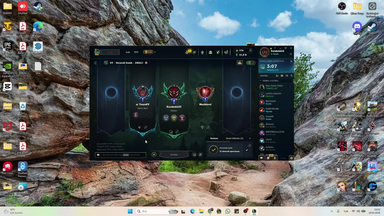
Task: Close the Karşılaşma Aranıyor queue panel
Action: [x=291, y=61]
